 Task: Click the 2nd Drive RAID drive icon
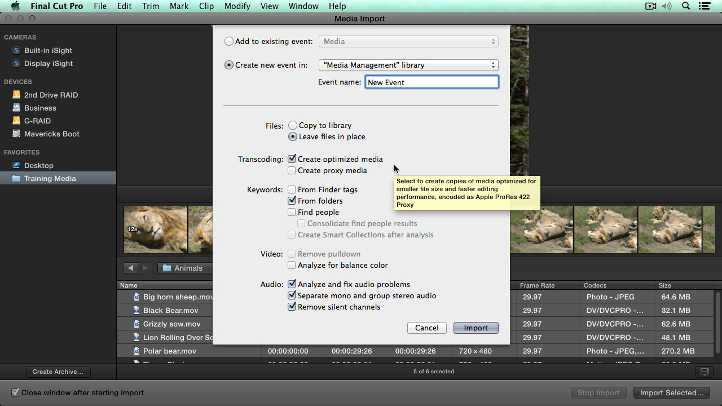click(16, 95)
